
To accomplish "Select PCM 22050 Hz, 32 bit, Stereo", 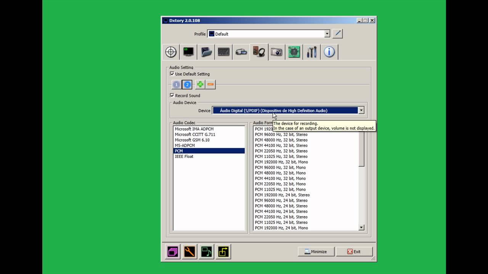I will 306,151.
